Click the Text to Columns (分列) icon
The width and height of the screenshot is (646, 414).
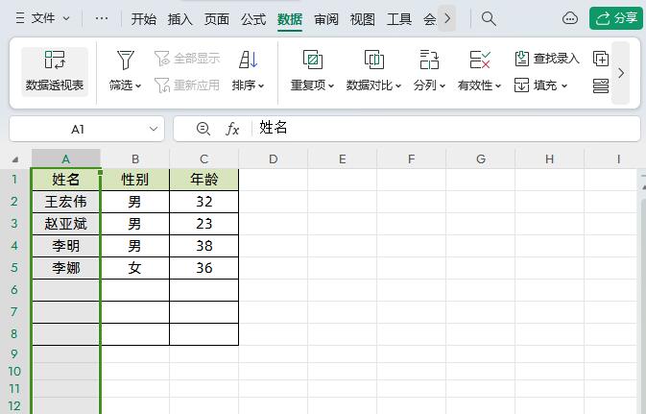(x=429, y=60)
